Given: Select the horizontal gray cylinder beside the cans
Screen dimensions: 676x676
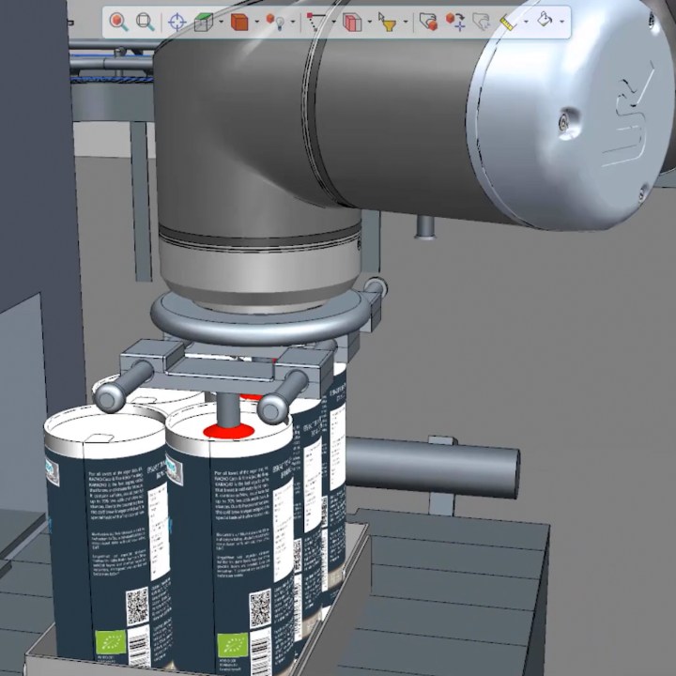Looking at the screenshot, I should point(433,468).
